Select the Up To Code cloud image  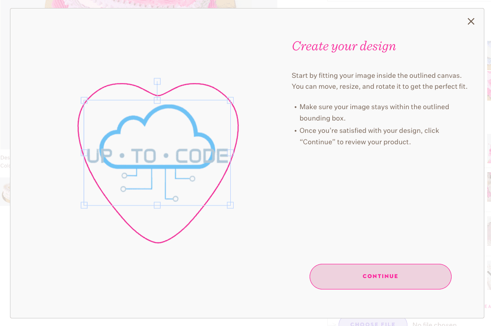pyautogui.click(x=157, y=142)
